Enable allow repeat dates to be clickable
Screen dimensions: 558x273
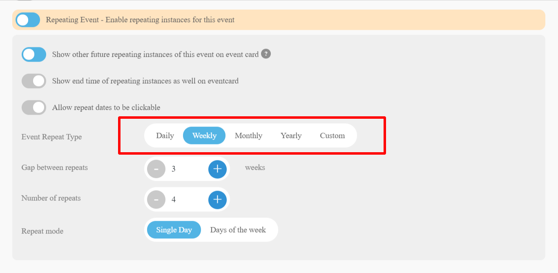coord(34,108)
